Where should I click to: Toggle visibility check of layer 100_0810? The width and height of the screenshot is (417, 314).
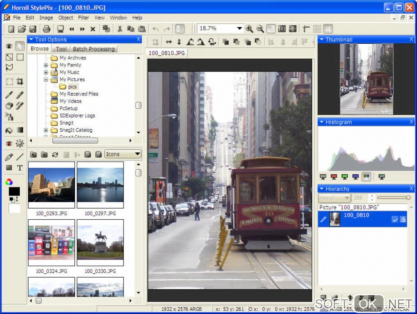[x=395, y=219]
